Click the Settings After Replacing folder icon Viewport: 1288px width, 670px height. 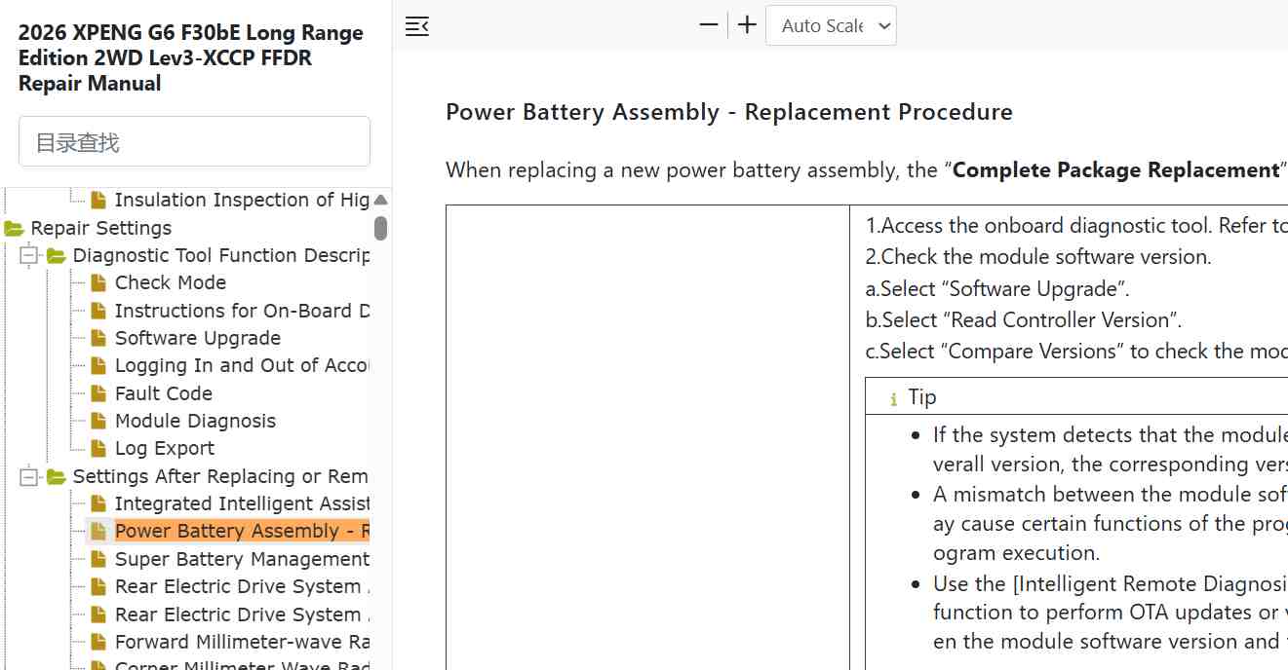57,477
